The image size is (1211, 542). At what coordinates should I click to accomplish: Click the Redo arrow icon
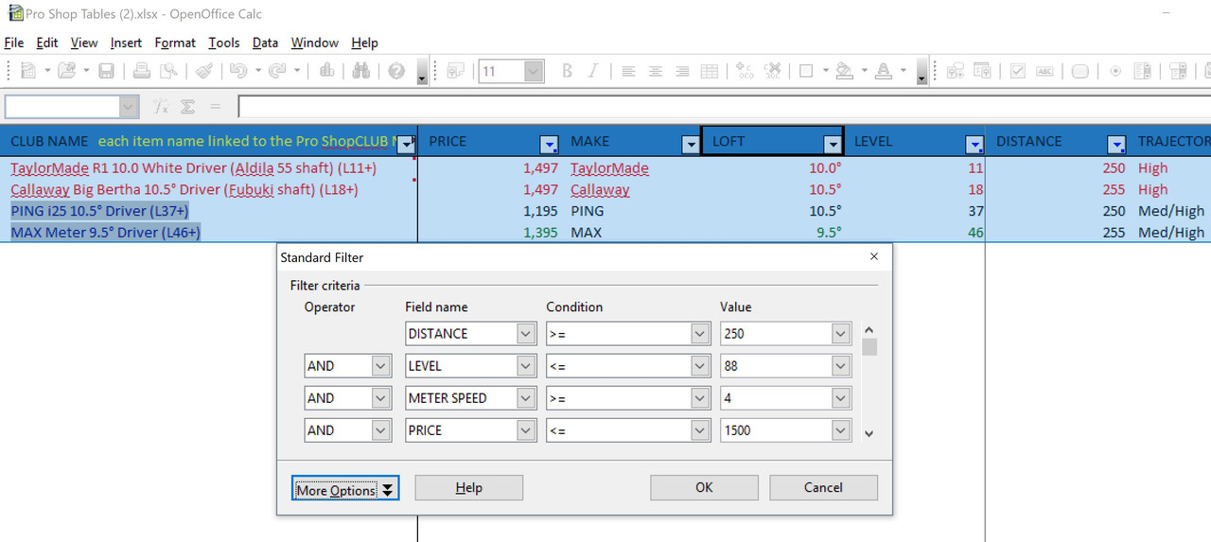click(x=277, y=71)
